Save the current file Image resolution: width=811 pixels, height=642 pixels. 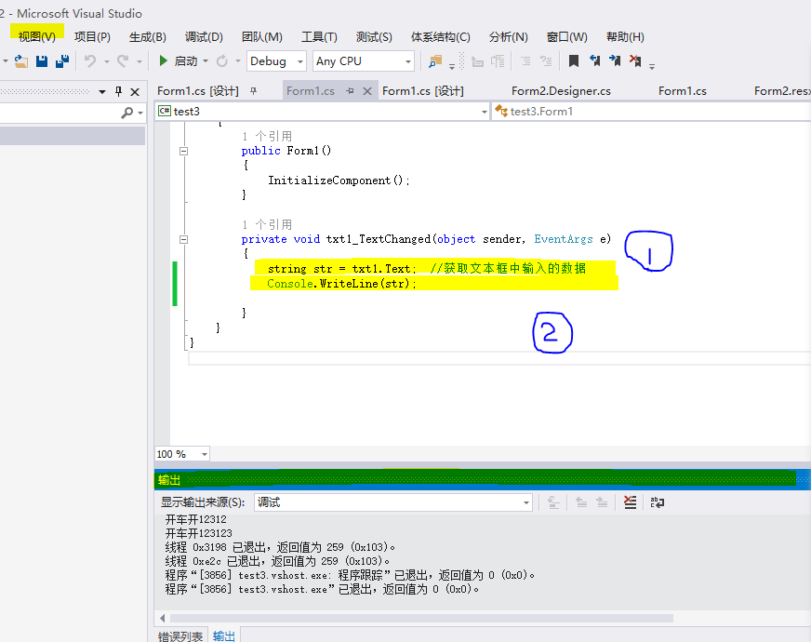(x=41, y=60)
